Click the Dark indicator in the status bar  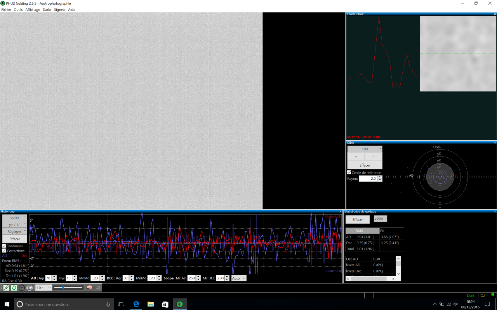pyautogui.click(x=471, y=295)
